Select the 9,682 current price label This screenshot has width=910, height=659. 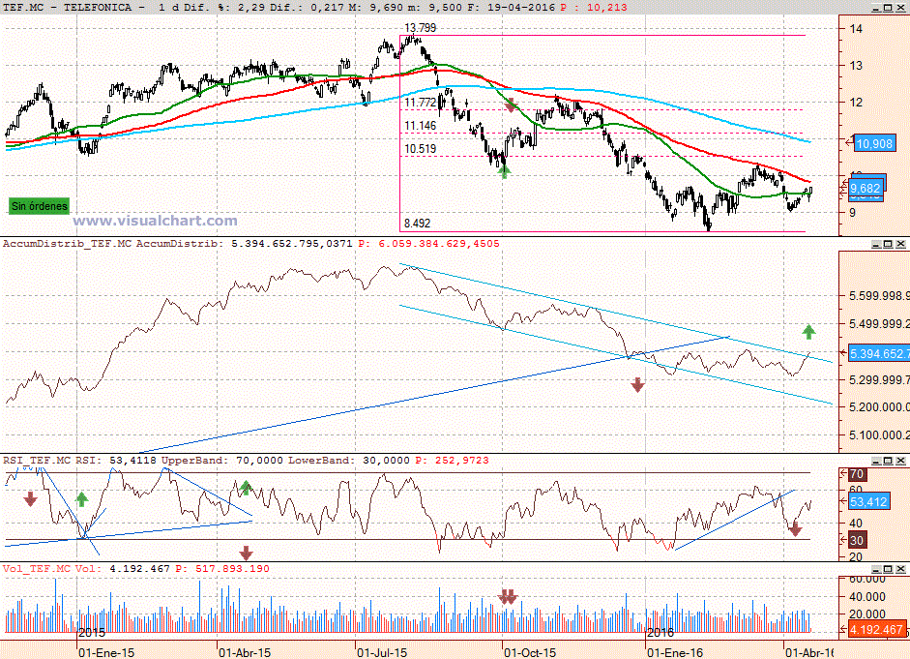click(x=866, y=188)
